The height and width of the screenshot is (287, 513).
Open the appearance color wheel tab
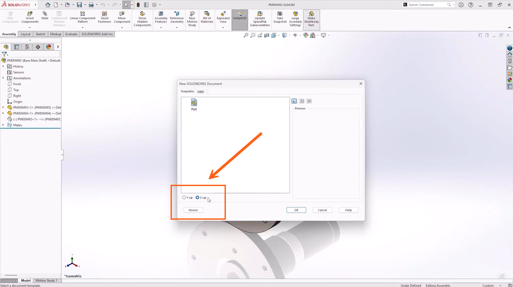[48, 47]
